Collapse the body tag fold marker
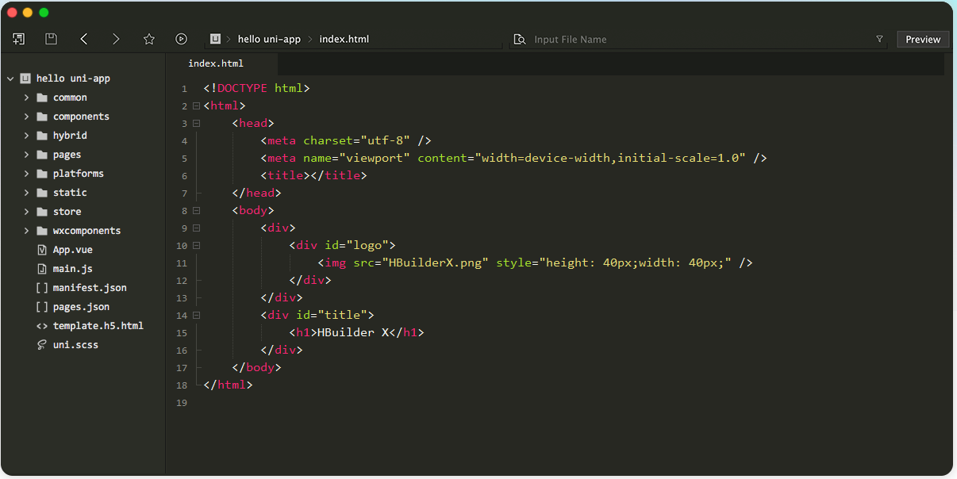This screenshot has width=957, height=479. point(196,211)
